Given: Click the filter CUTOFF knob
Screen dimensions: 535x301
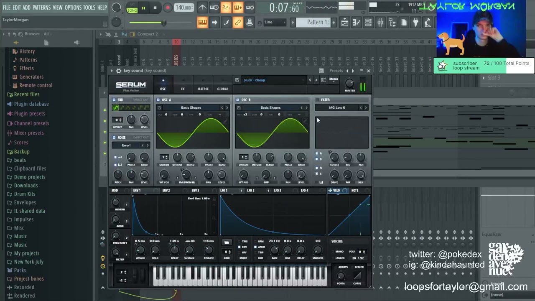Looking at the screenshot, I should 334,157.
